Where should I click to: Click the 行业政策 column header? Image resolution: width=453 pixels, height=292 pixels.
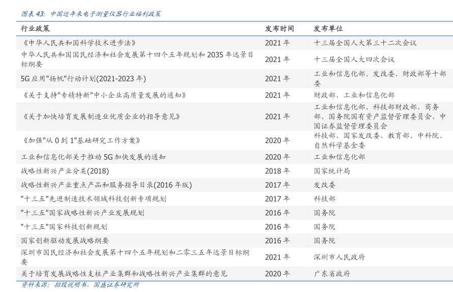point(35,29)
